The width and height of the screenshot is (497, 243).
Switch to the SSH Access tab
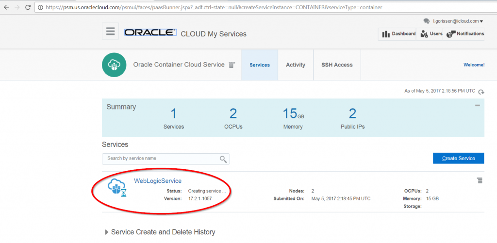pos(337,65)
